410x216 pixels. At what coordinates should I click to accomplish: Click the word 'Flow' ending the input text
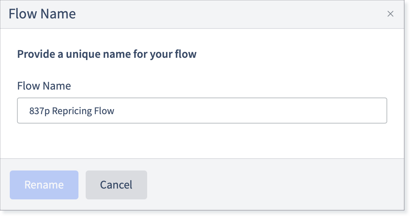104,111
